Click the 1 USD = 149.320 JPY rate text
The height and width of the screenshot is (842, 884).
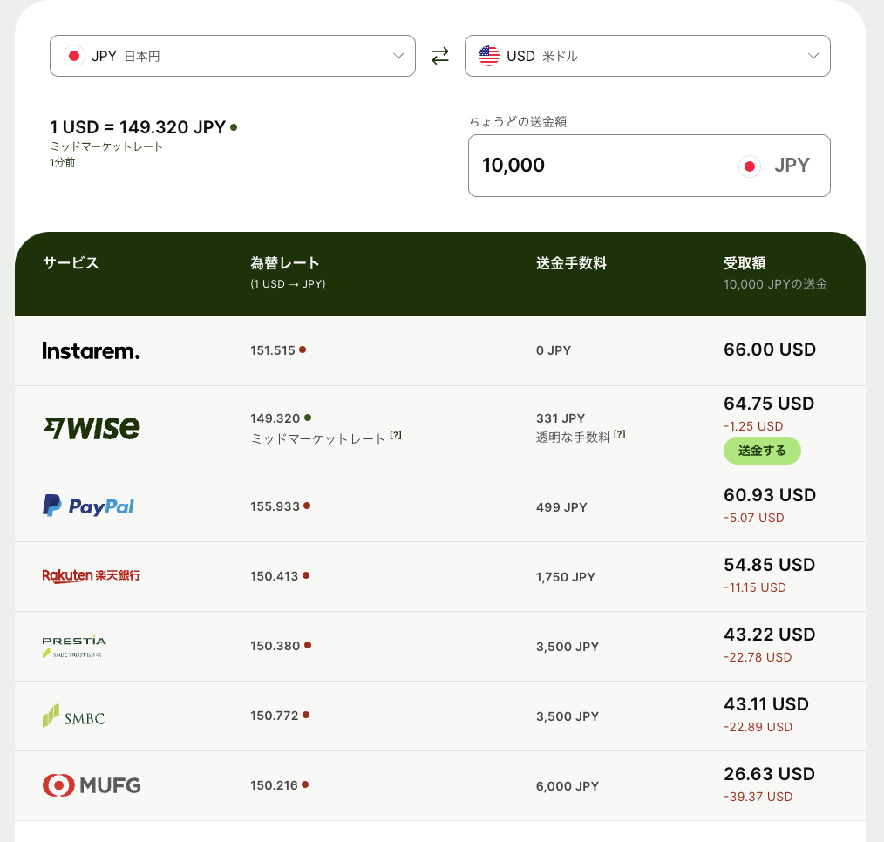(138, 127)
